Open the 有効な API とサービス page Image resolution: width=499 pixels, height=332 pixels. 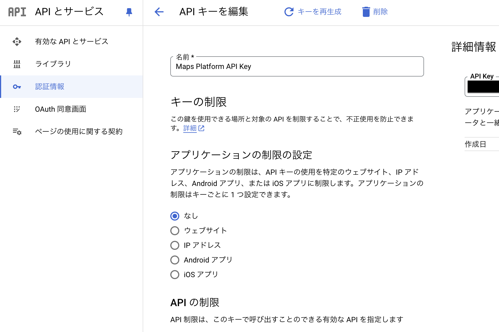71,41
